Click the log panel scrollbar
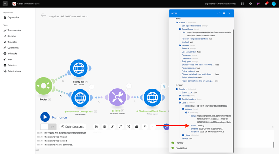 click(x=273, y=145)
